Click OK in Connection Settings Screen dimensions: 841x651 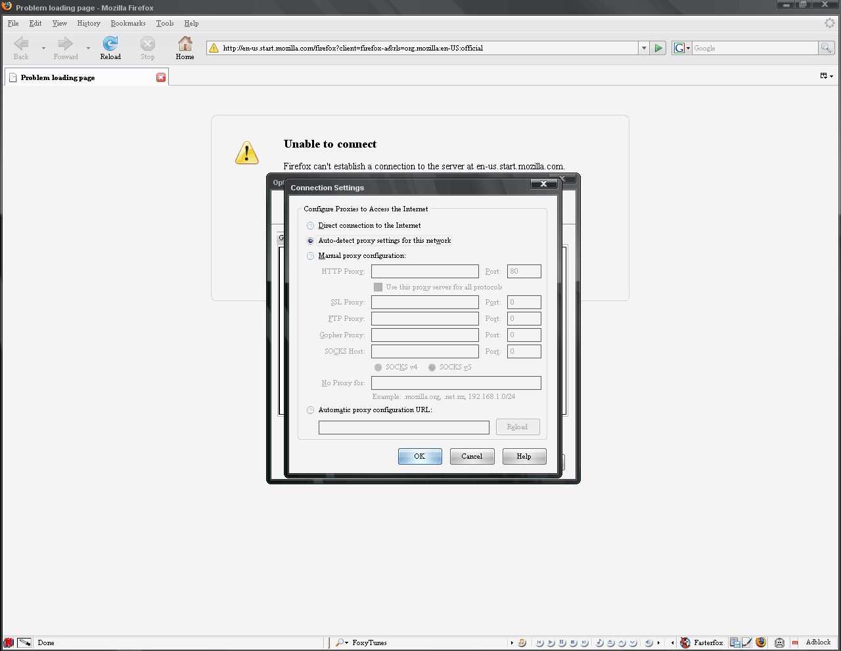[420, 456]
